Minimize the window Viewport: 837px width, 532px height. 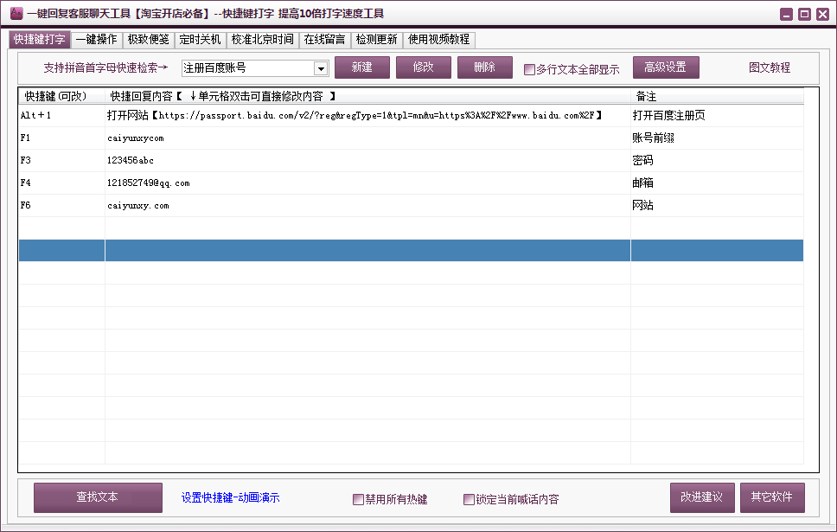click(785, 14)
